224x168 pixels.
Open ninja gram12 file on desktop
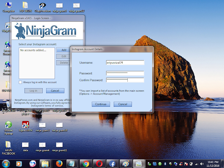click(x=77, y=7)
